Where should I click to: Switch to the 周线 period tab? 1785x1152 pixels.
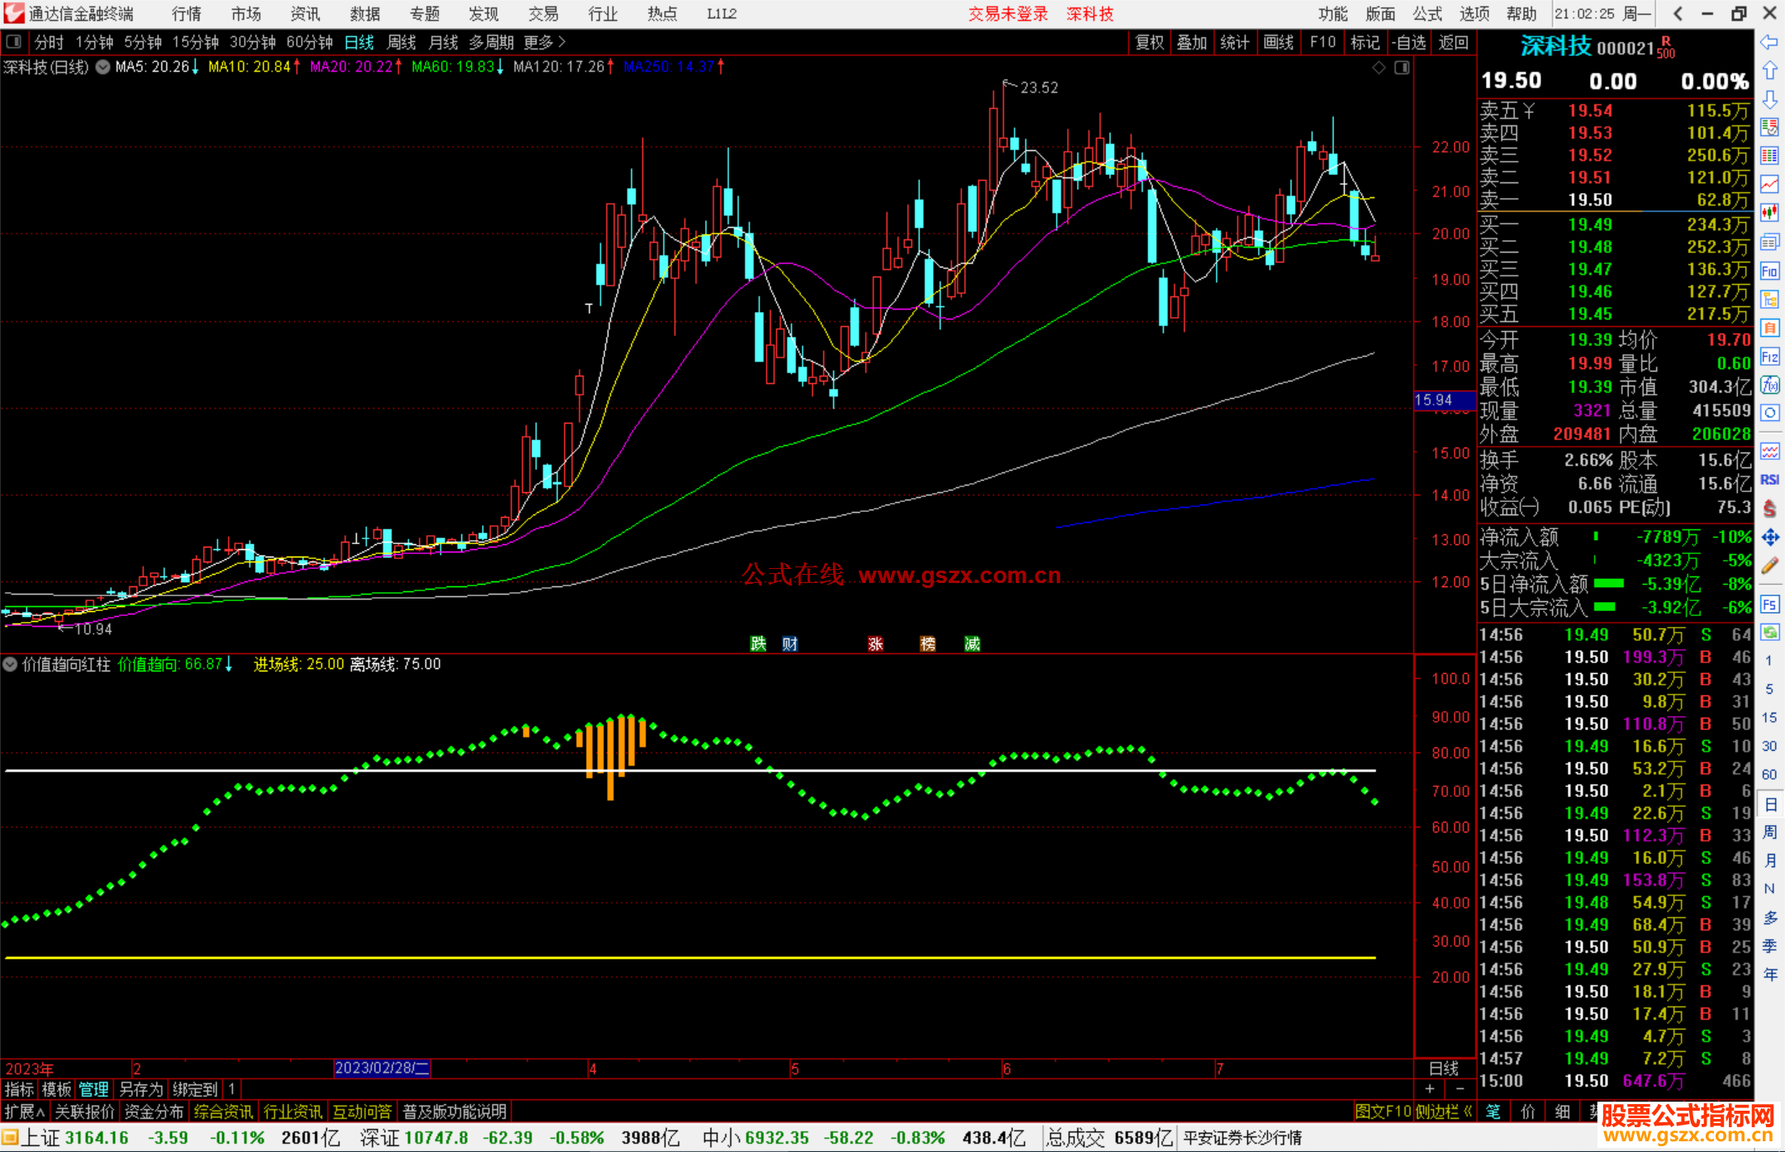[x=402, y=42]
